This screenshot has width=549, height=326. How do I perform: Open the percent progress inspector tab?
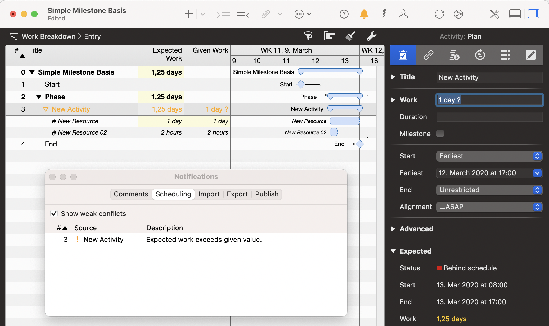coord(480,55)
